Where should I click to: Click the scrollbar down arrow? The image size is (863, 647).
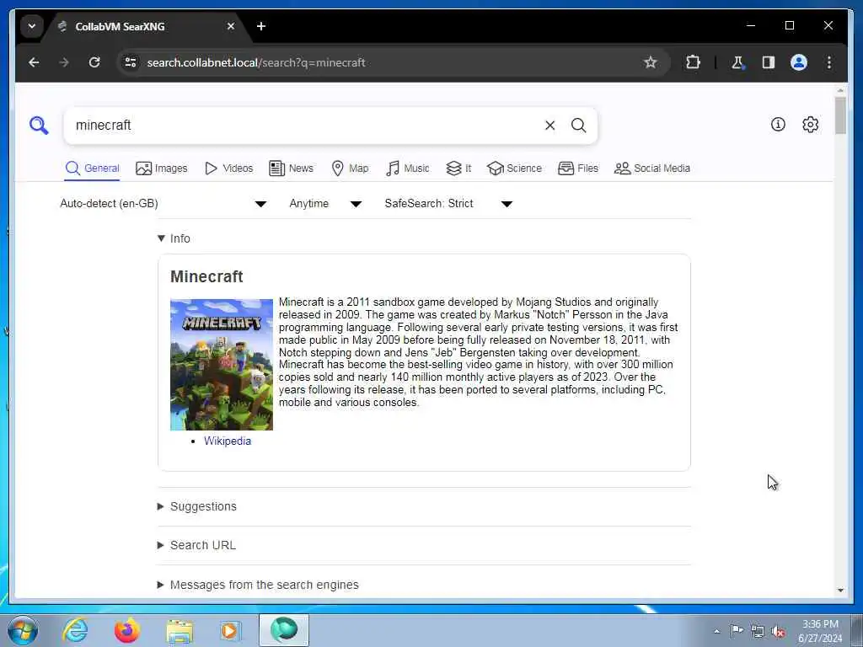click(x=840, y=591)
